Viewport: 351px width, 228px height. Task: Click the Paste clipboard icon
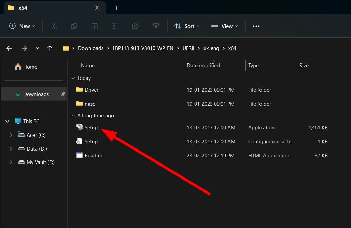pos(95,26)
